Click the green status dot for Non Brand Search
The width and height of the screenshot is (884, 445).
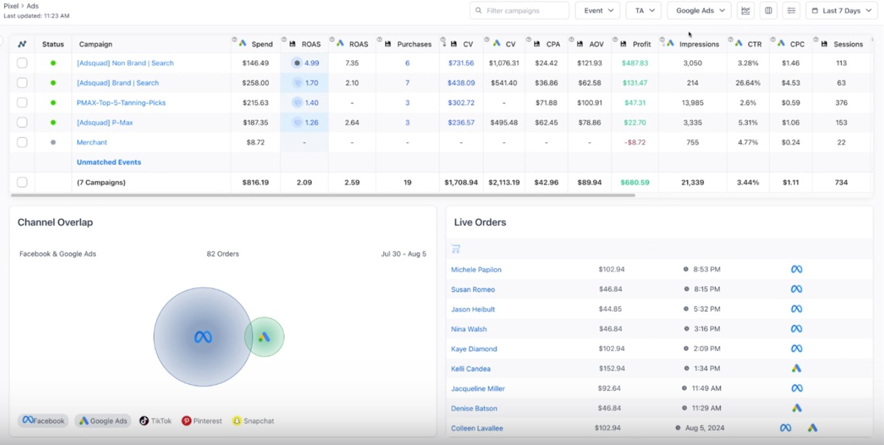pos(53,63)
